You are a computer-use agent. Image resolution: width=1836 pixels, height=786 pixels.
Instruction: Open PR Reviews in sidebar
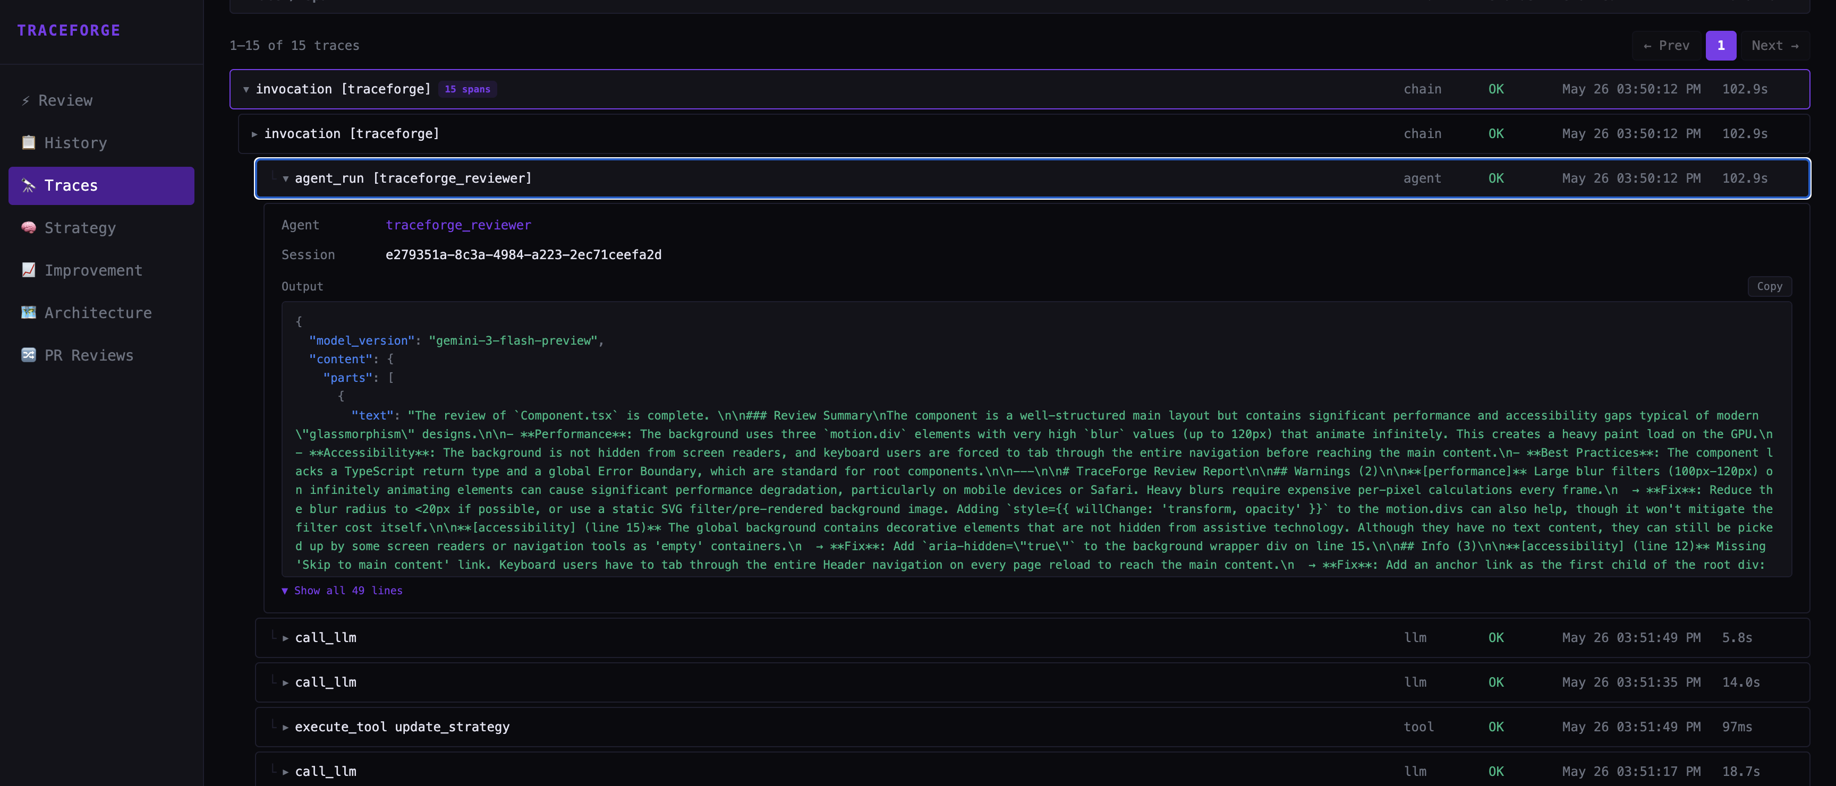point(101,355)
